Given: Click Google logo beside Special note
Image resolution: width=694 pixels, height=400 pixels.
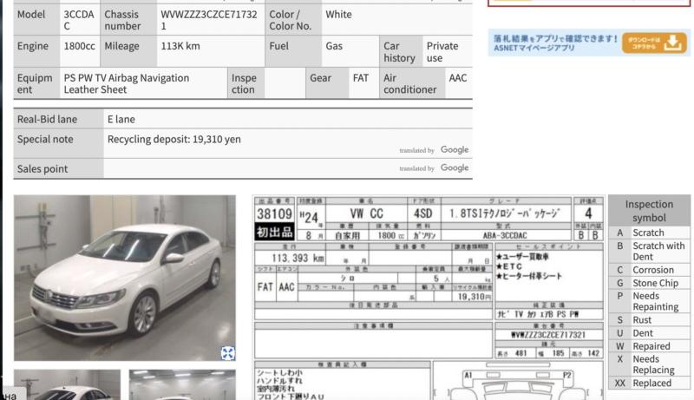Looking at the screenshot, I should [x=454, y=150].
